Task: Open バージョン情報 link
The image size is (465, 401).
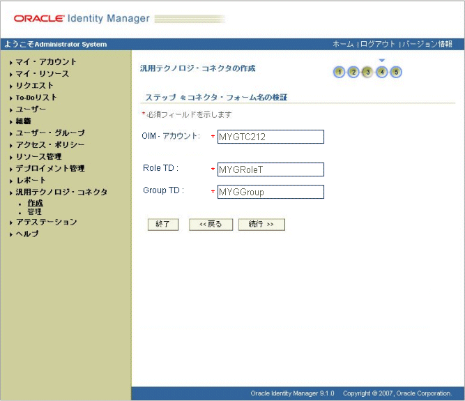Action: 427,44
